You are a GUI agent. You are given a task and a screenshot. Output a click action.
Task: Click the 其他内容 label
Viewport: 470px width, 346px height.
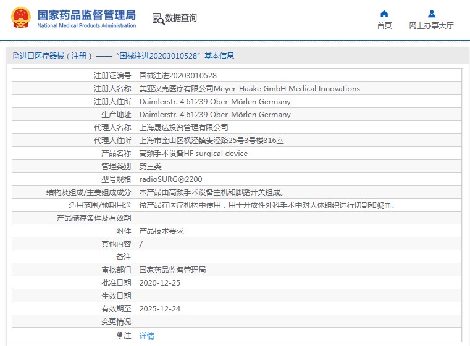click(116, 244)
